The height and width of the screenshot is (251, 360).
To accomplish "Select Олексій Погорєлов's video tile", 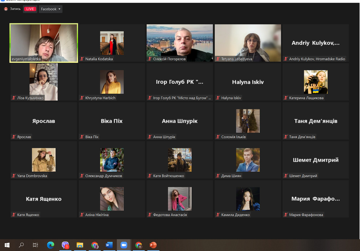I will [180, 43].
